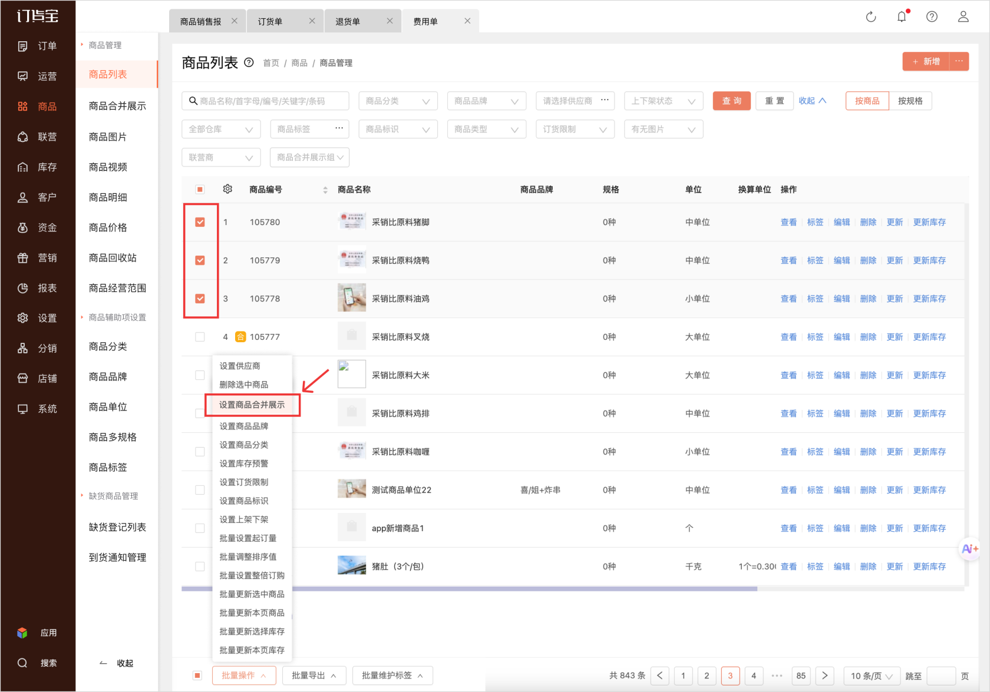The height and width of the screenshot is (692, 990).
Task: Open the 客户 sidebar section
Action: 38,197
